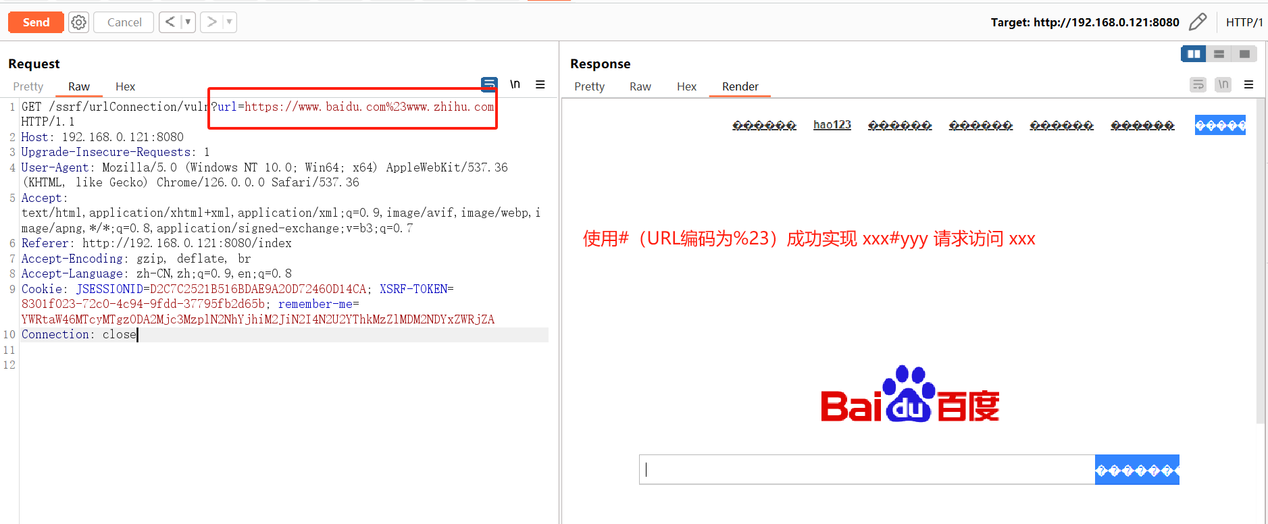The height and width of the screenshot is (524, 1268).
Task: Open response panel options menu
Action: pyautogui.click(x=1248, y=84)
